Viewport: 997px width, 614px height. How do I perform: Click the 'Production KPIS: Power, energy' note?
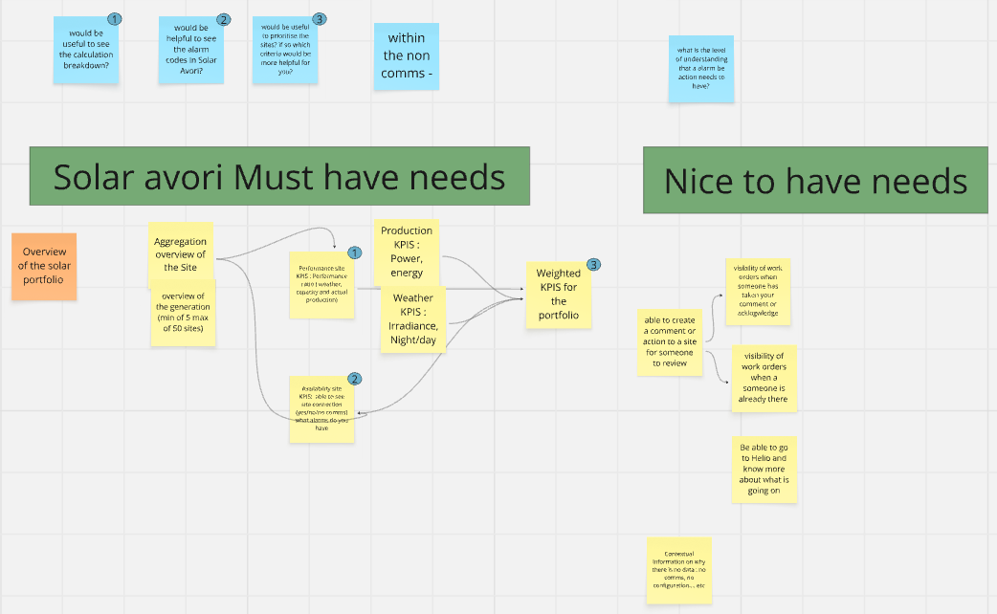click(407, 251)
